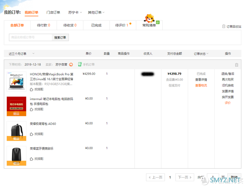Click 查看详情 for the order

tap(201, 79)
